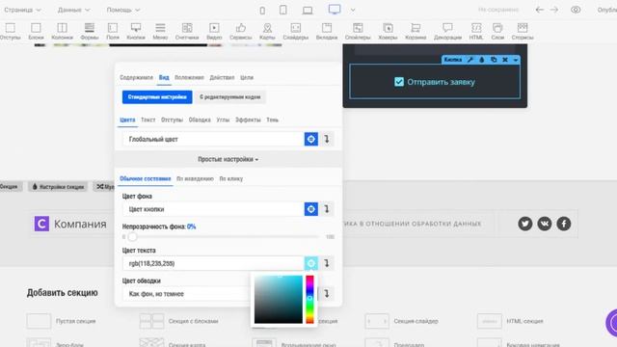
Task: Open the Сервисы elements
Action: pos(240,31)
